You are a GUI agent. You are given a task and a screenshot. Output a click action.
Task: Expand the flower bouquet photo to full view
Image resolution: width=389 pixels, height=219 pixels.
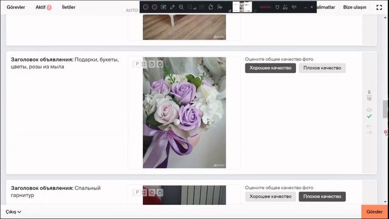[x=144, y=64]
